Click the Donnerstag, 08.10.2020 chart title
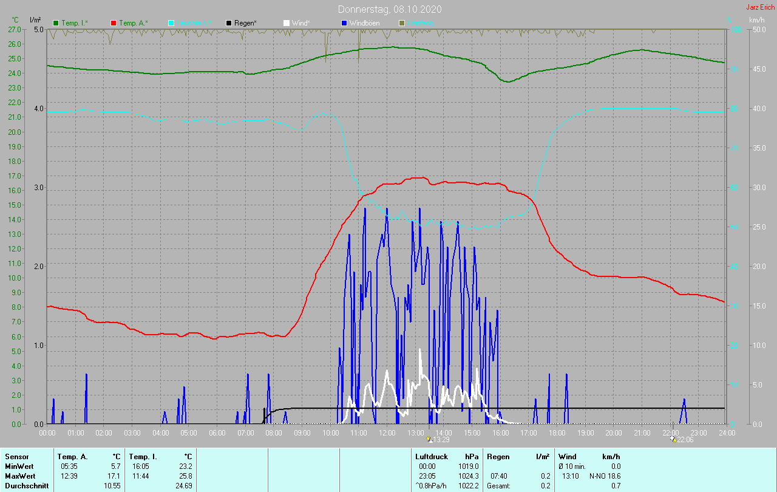777x492 pixels. coord(390,9)
